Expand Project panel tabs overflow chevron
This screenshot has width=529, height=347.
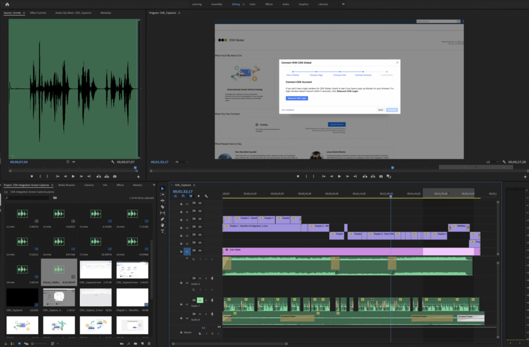point(154,185)
